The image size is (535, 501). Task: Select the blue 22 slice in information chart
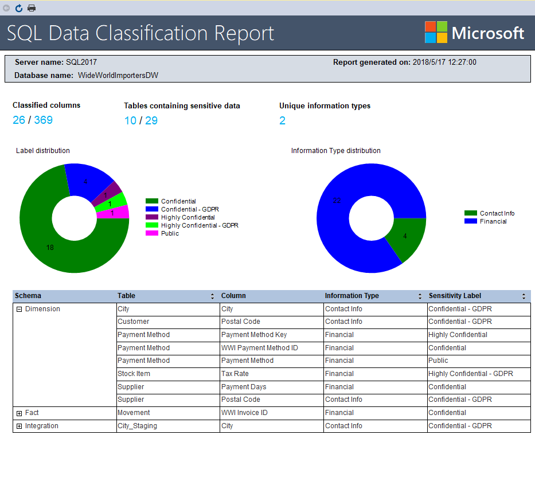pyautogui.click(x=337, y=201)
